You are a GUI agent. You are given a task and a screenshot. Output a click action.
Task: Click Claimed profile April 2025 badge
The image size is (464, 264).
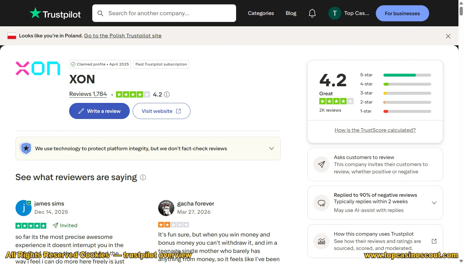tap(100, 64)
